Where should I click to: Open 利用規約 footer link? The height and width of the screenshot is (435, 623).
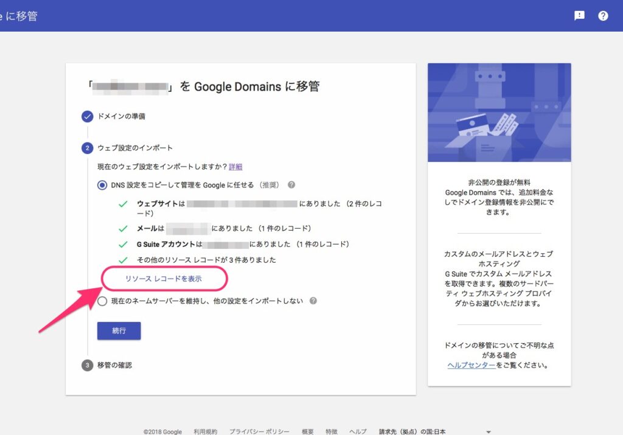tap(206, 431)
